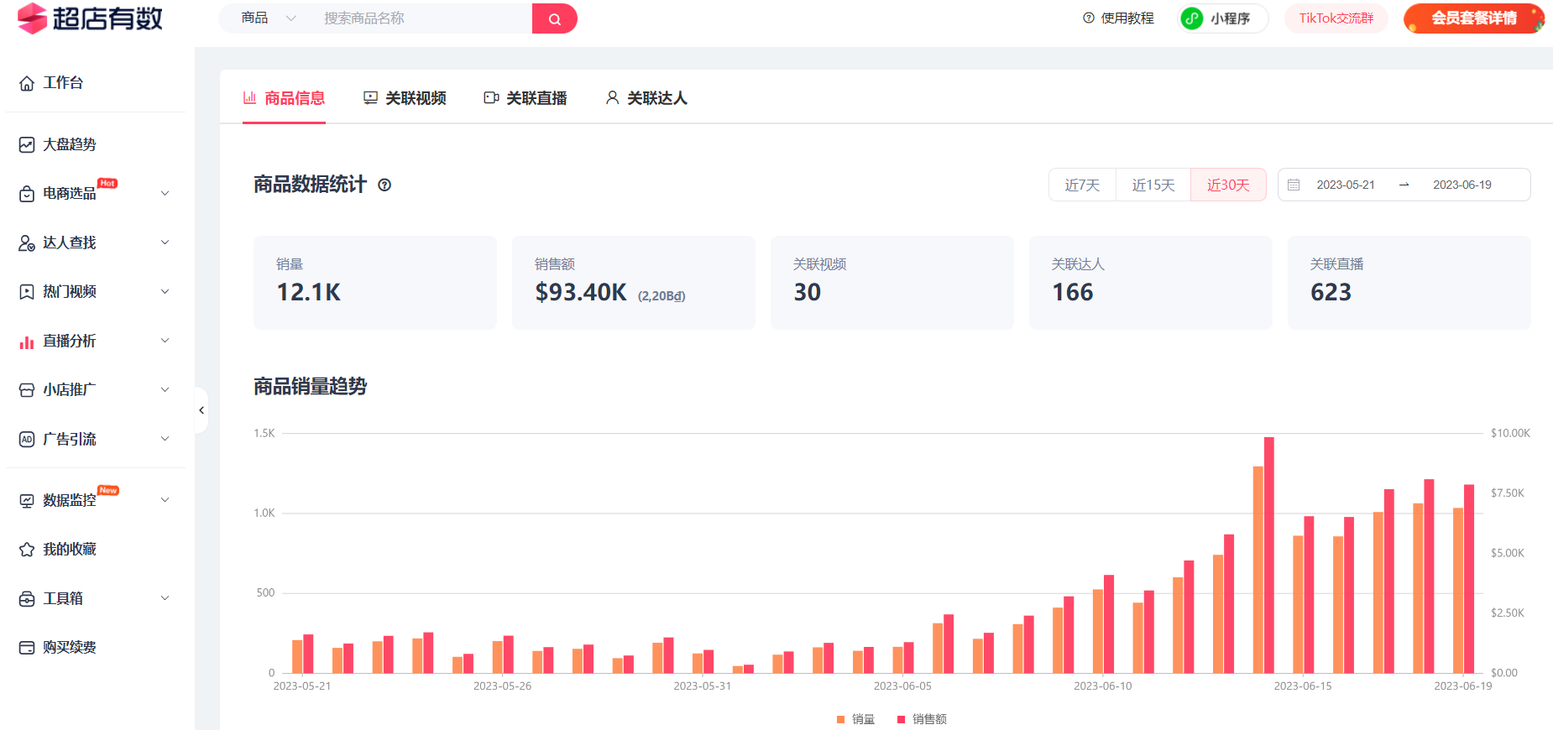Image resolution: width=1553 pixels, height=730 pixels.
Task: Click the 小程序 green mini-program icon
Action: (x=1191, y=18)
